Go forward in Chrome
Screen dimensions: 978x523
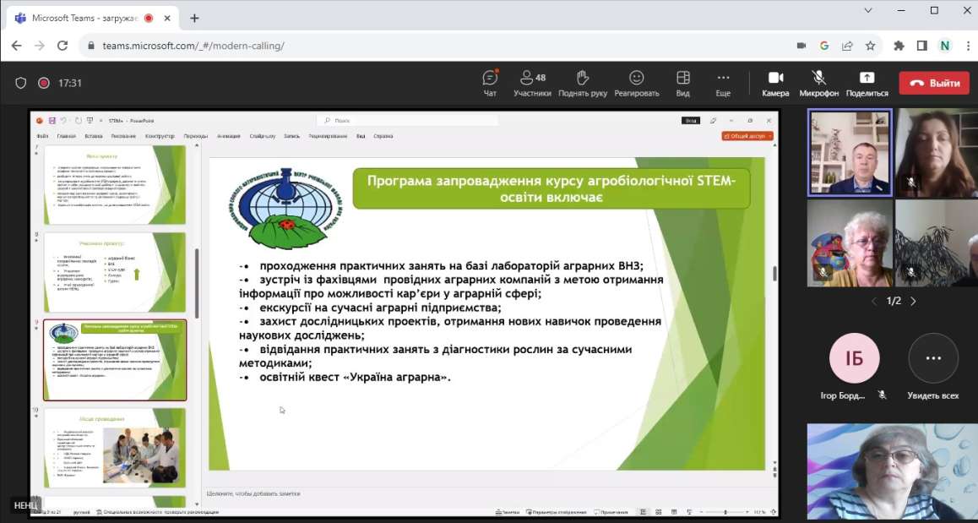coord(40,46)
